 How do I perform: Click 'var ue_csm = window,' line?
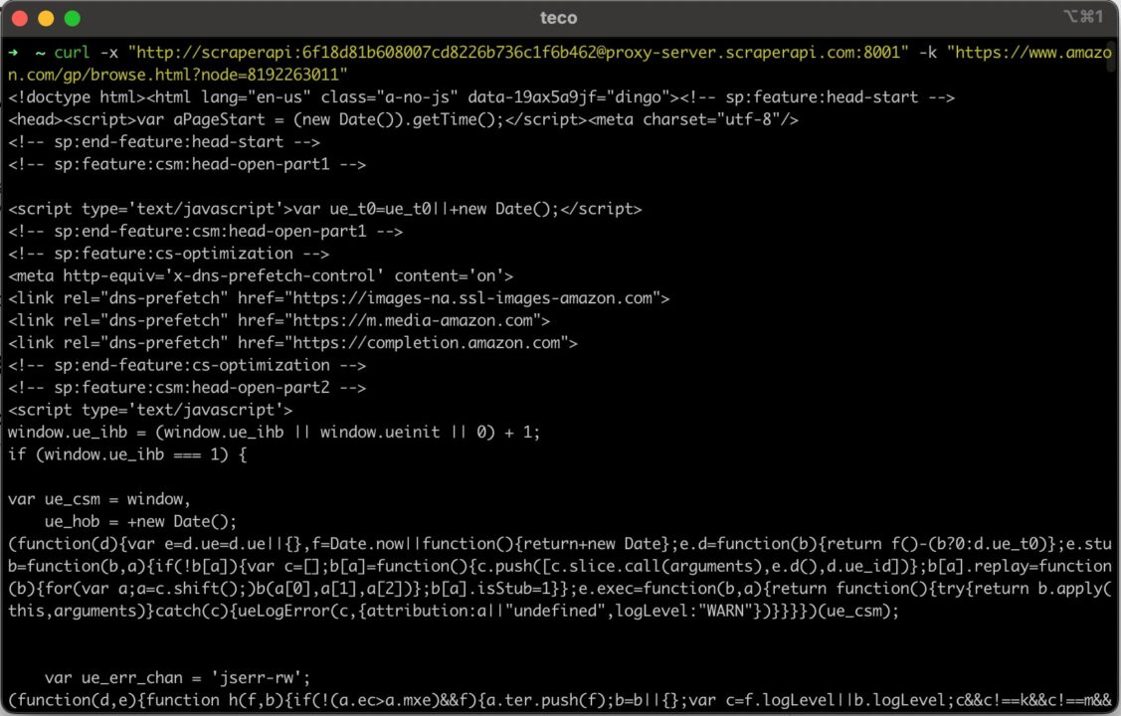[x=99, y=499]
